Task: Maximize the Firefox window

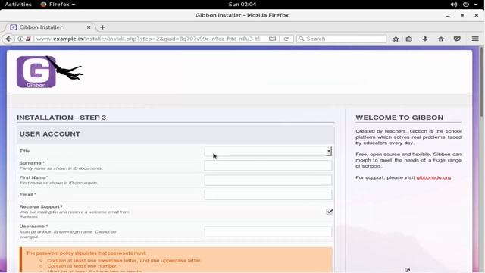Action: click(x=462, y=15)
